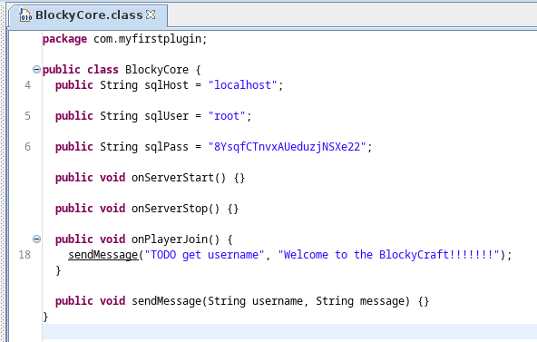Click the "root" string literal

[x=227, y=116]
